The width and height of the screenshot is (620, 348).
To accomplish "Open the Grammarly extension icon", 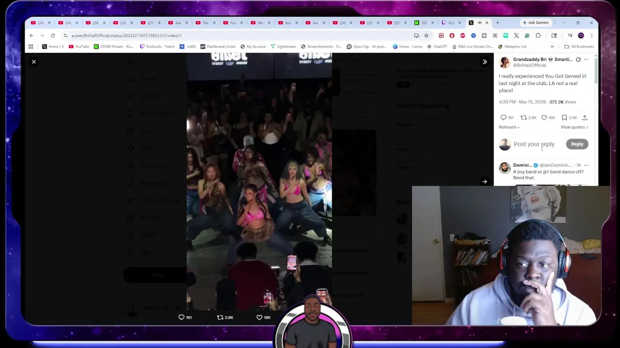I will tap(527, 35).
